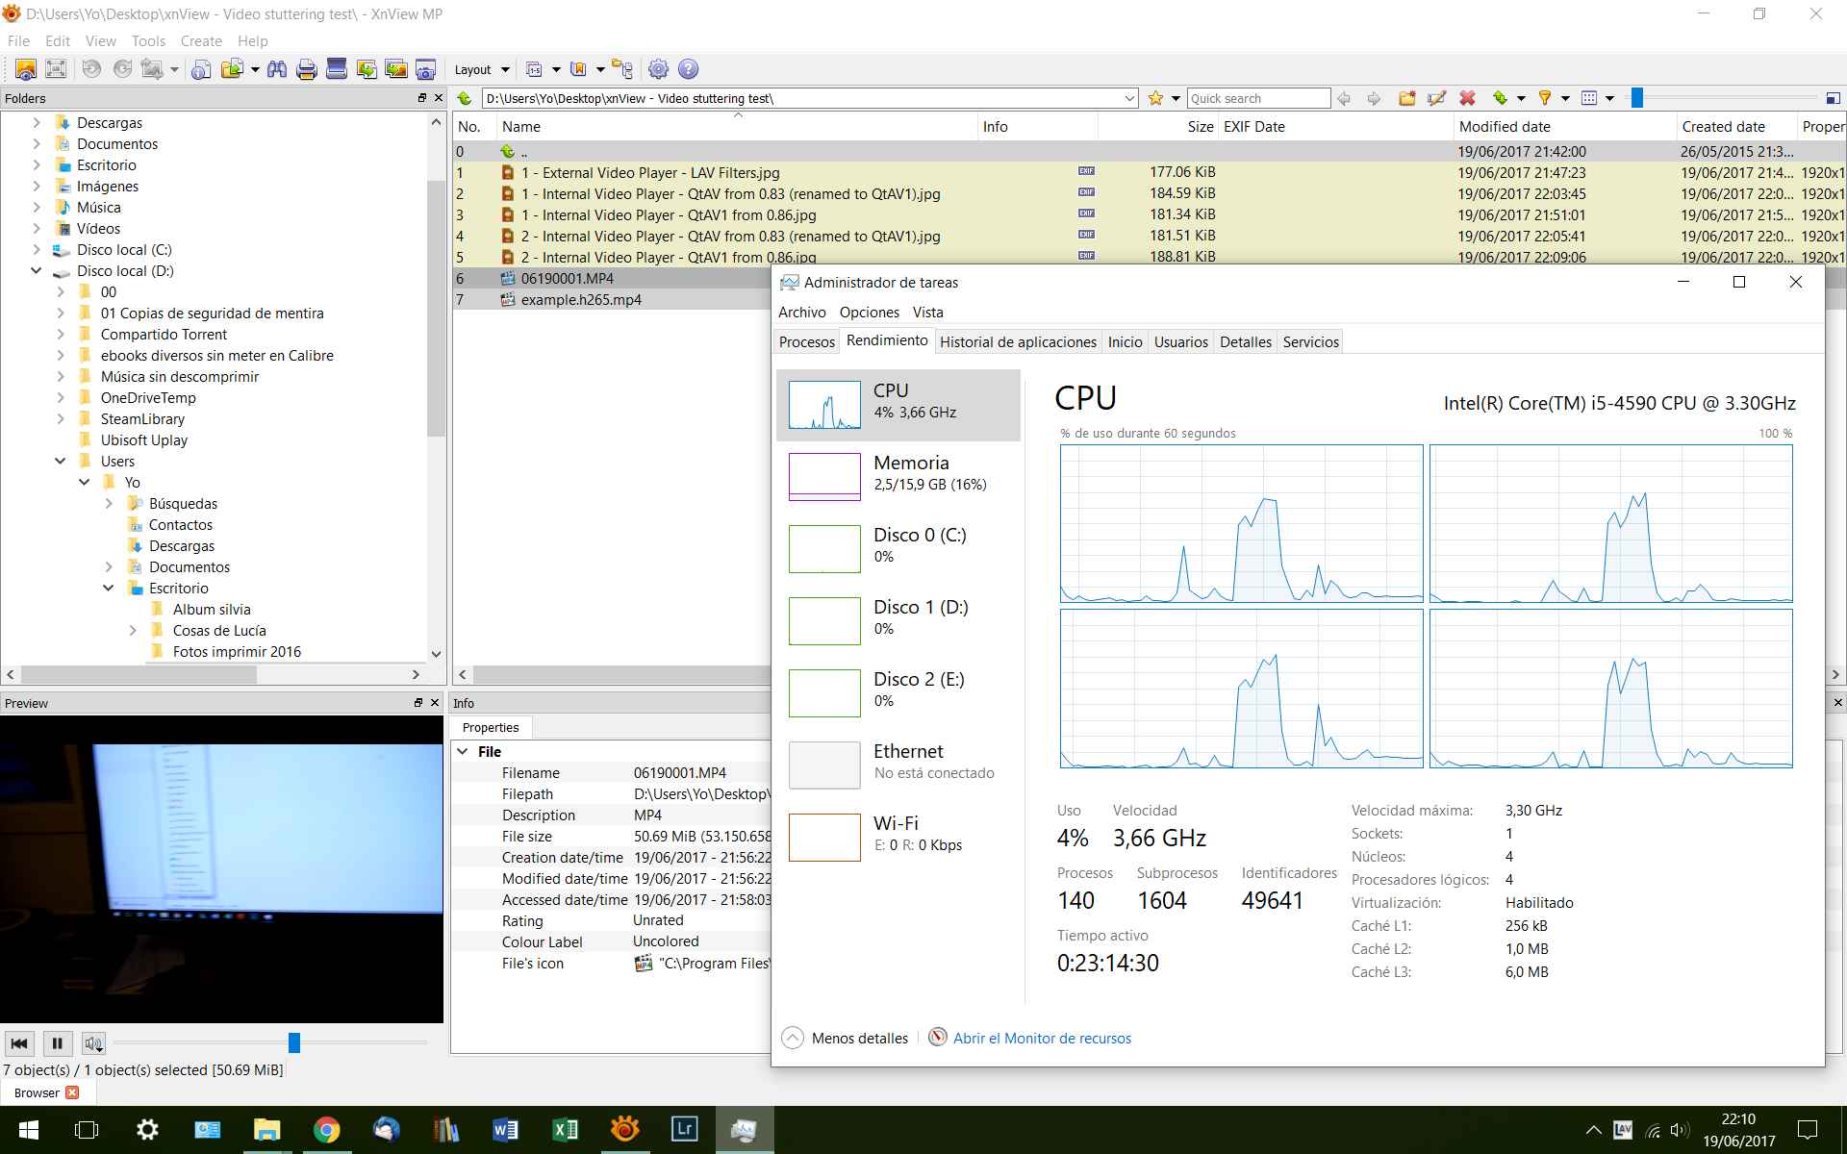Click the filter funnel icon
This screenshot has height=1154, width=1847.
(1544, 98)
